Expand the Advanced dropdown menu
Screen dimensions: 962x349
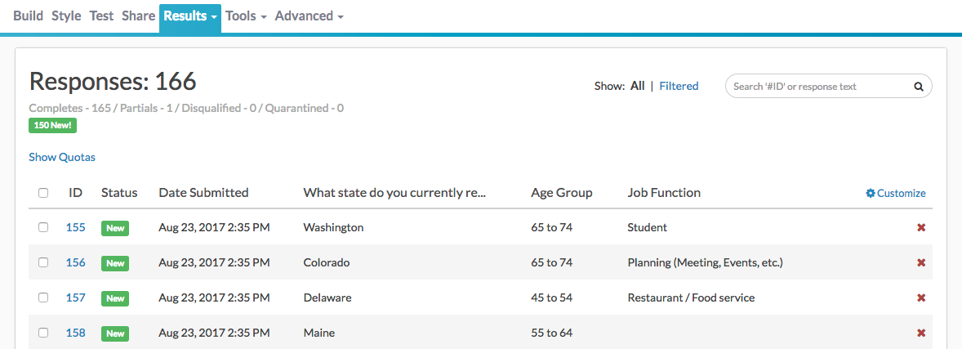[309, 16]
